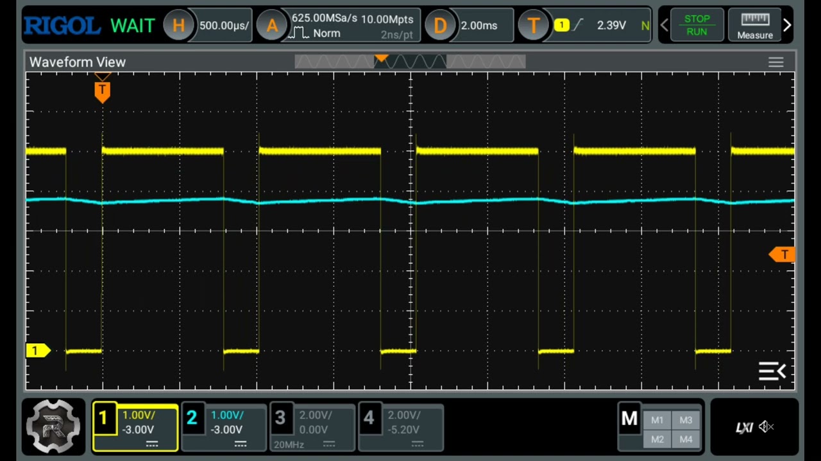Open the Delay settings D icon
This screenshot has height=461, width=821.
click(x=441, y=26)
